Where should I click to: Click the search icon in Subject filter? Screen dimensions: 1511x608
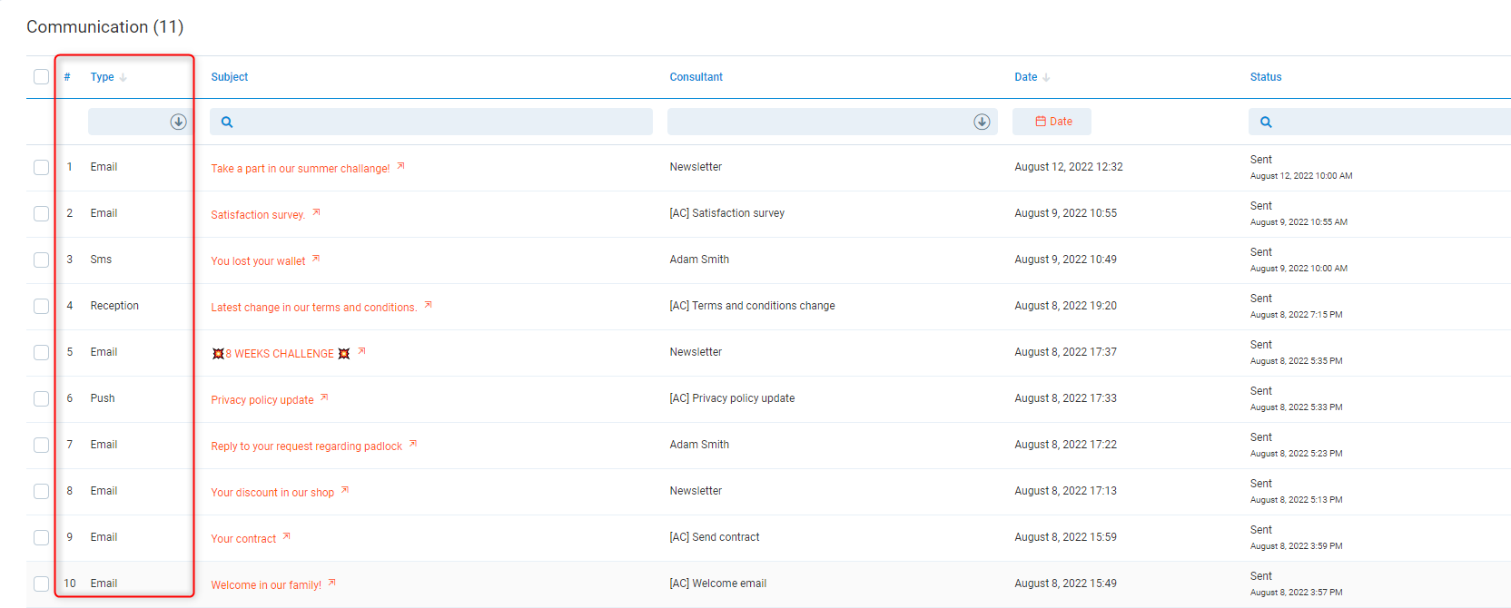tap(227, 122)
